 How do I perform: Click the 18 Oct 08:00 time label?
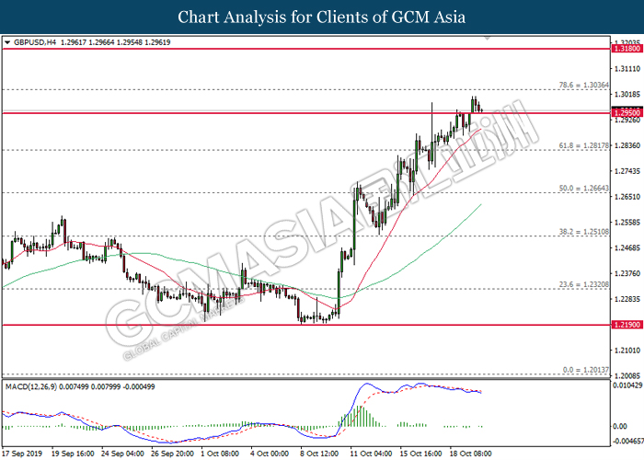(471, 454)
